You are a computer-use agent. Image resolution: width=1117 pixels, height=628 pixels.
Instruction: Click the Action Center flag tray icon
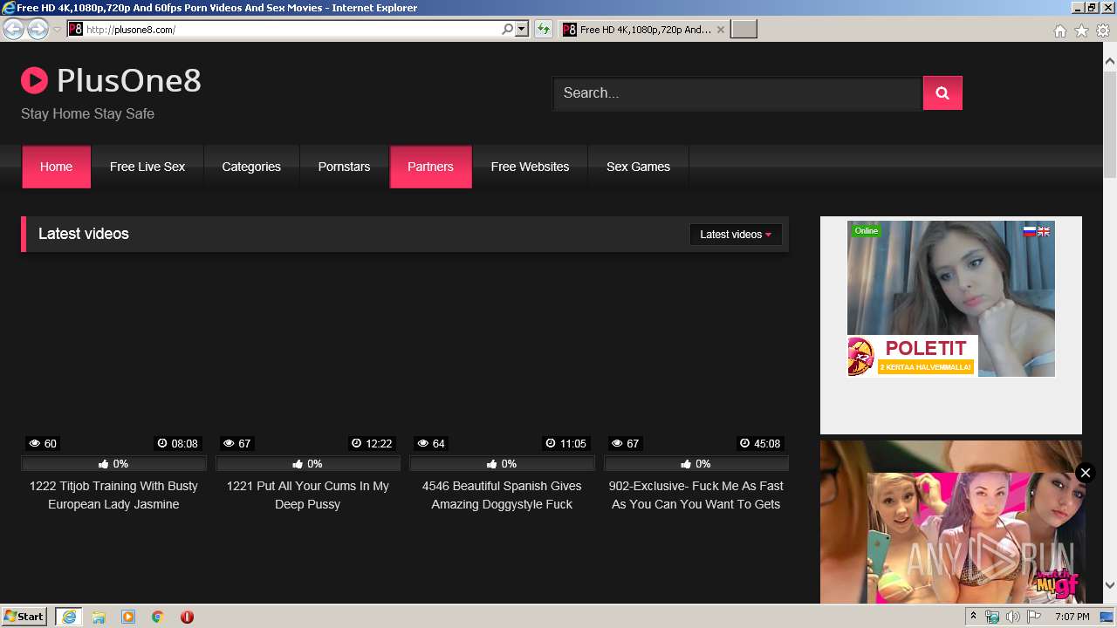point(1034,617)
